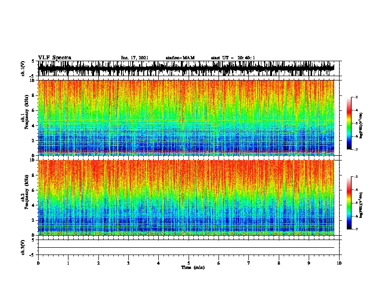
Task: Click time tick label "5" on x-axis
Action: pyautogui.click(x=189, y=263)
